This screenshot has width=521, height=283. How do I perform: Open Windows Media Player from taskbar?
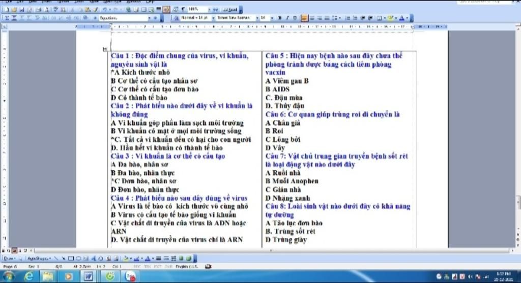(x=69, y=276)
